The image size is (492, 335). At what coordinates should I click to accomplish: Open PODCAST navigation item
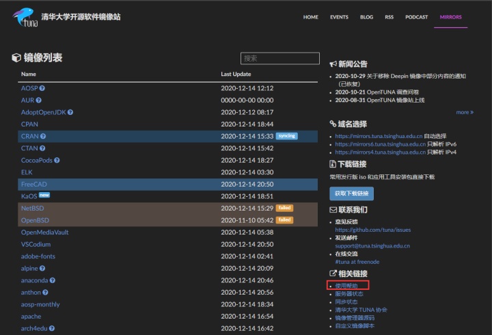click(x=416, y=17)
